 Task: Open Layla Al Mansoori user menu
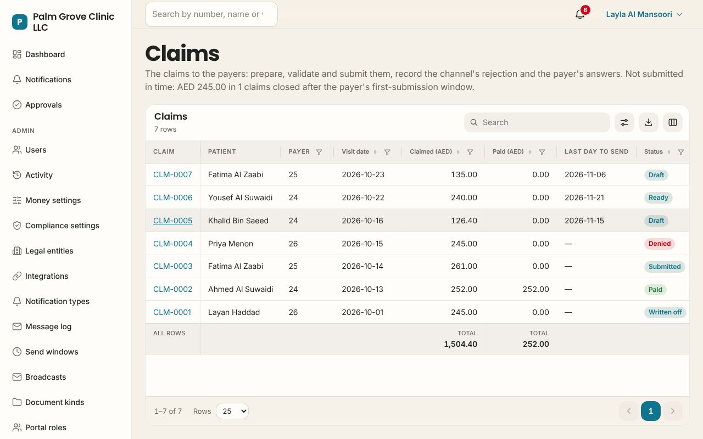coord(644,14)
